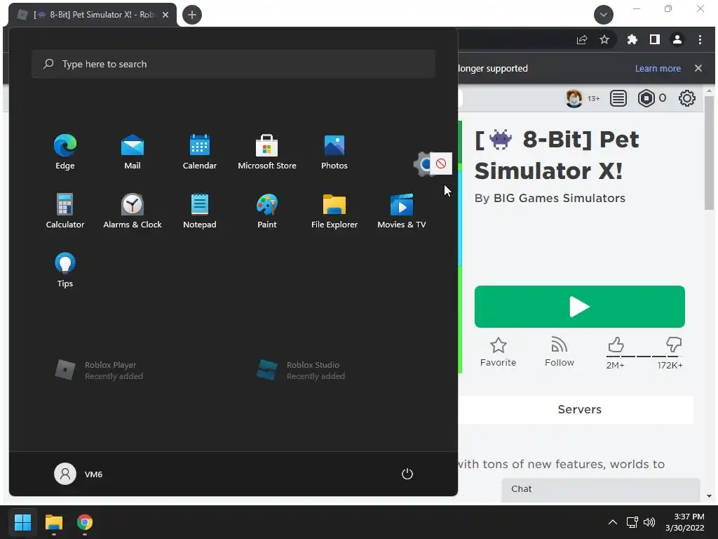Open the Robux balance icon
This screenshot has height=539, width=718.
pyautogui.click(x=646, y=98)
